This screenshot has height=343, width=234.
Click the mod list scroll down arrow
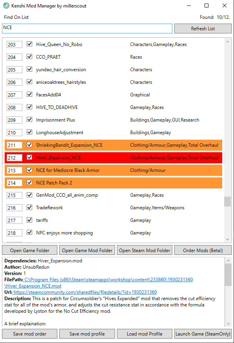pyautogui.click(x=227, y=239)
